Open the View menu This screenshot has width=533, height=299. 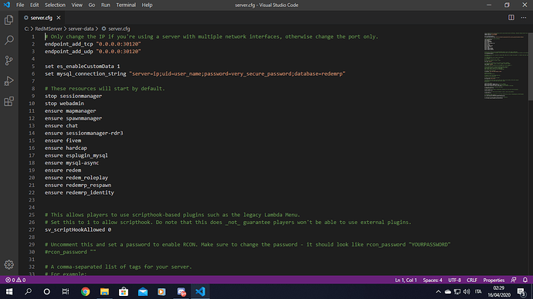tap(76, 5)
